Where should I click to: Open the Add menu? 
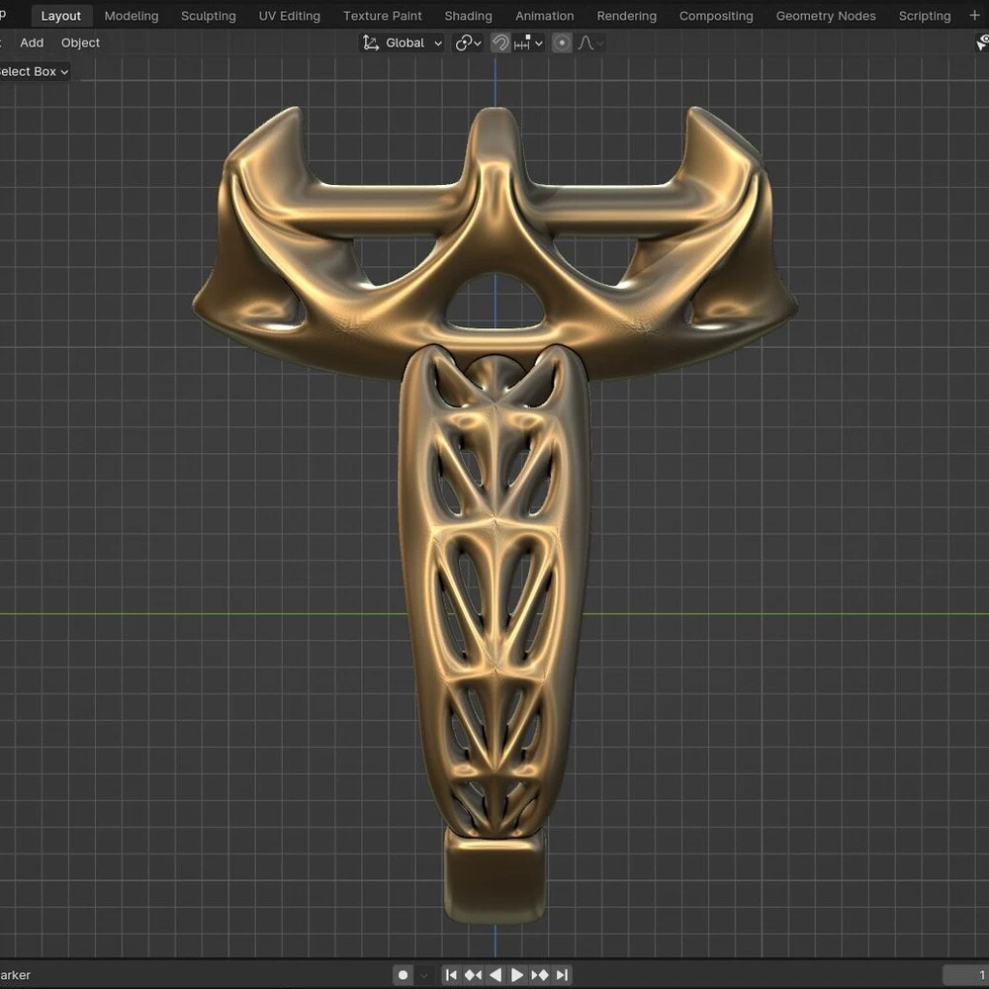[32, 43]
